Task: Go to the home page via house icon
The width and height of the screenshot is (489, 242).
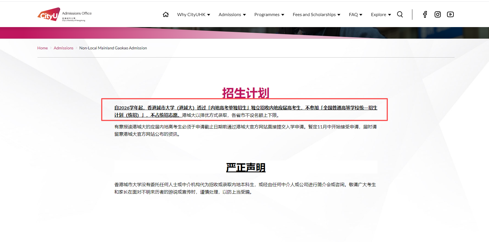Action: tap(166, 14)
